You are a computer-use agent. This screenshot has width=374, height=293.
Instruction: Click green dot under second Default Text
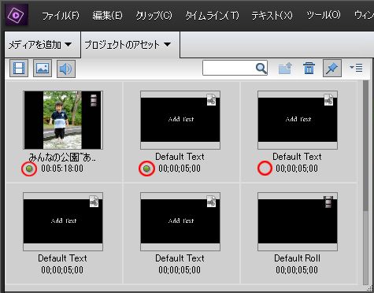click(146, 169)
